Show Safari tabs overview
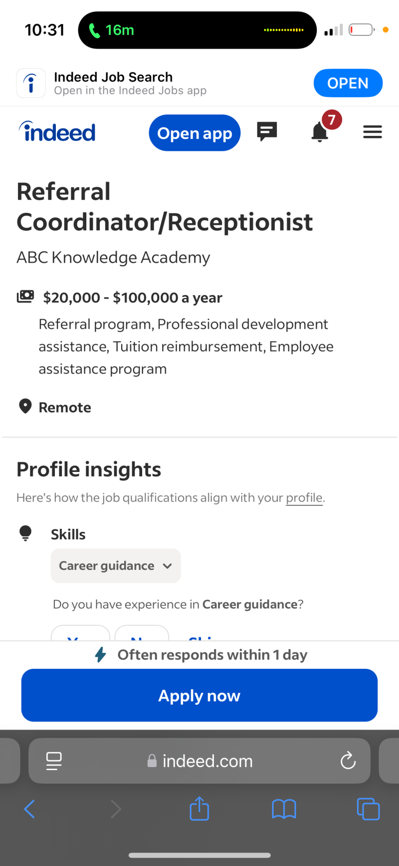This screenshot has height=866, width=399. [368, 809]
